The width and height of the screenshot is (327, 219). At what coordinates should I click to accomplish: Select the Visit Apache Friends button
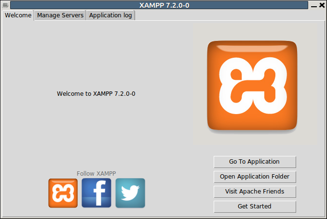coord(255,192)
